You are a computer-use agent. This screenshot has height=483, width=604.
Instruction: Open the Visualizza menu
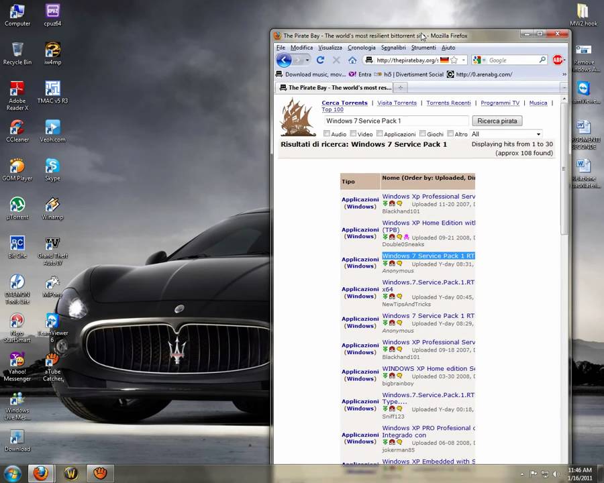(330, 48)
